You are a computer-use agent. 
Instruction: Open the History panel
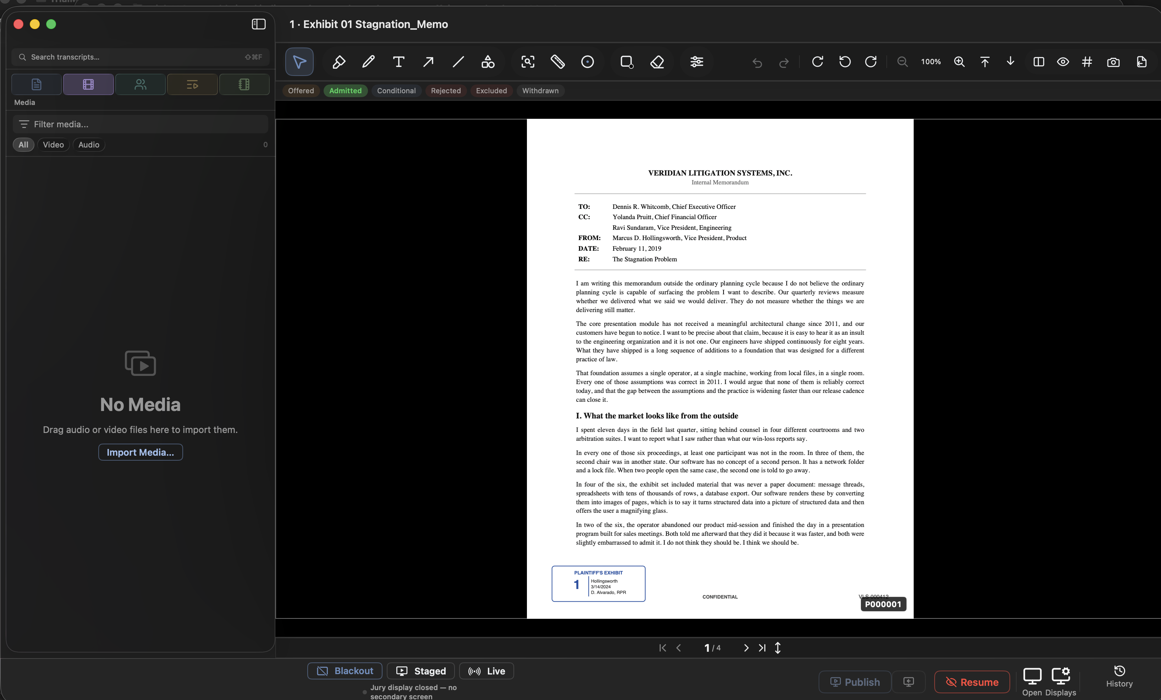(1119, 677)
